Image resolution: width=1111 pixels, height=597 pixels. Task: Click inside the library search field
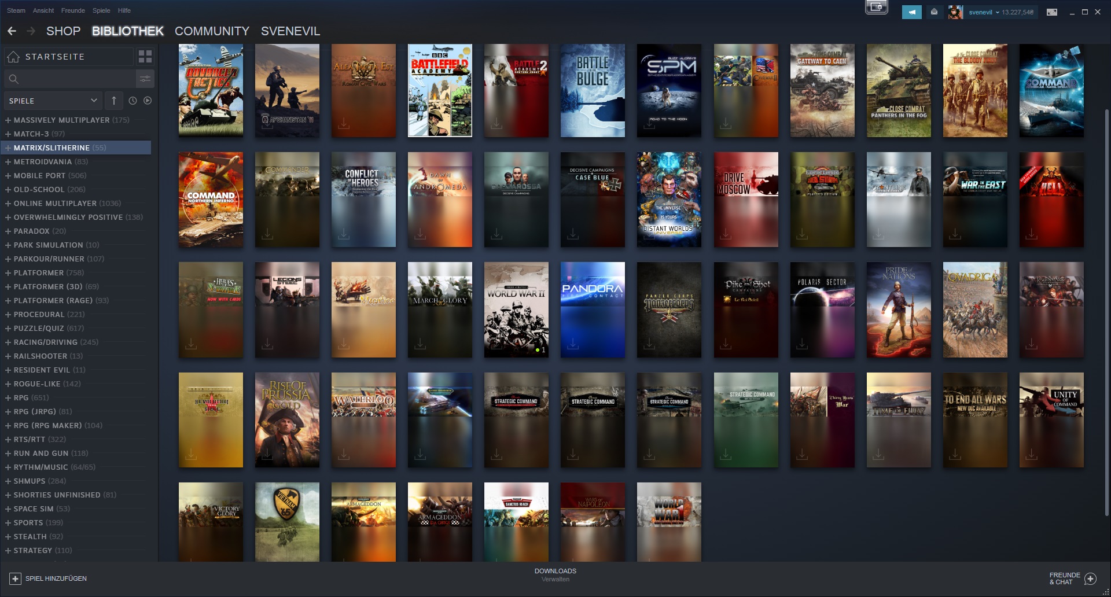coord(69,79)
